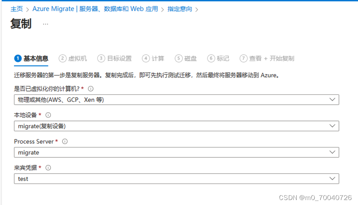Open the 主页 breadcrumb link

pyautogui.click(x=17, y=9)
